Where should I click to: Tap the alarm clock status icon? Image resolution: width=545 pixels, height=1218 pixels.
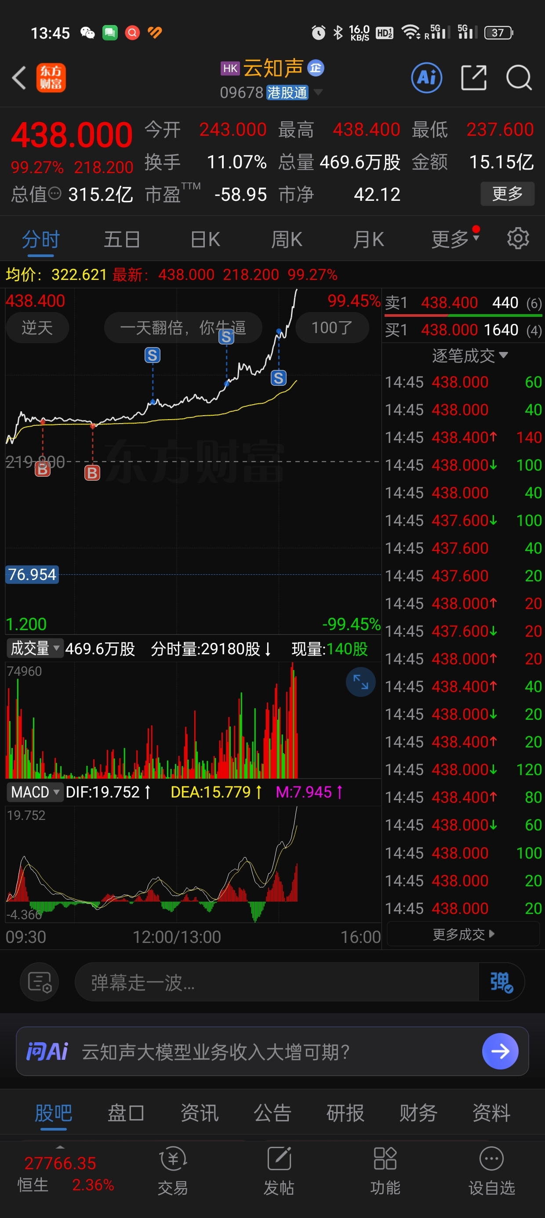click(x=318, y=33)
